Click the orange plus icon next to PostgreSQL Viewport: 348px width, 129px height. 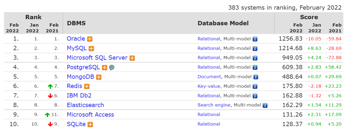[x=105, y=67]
